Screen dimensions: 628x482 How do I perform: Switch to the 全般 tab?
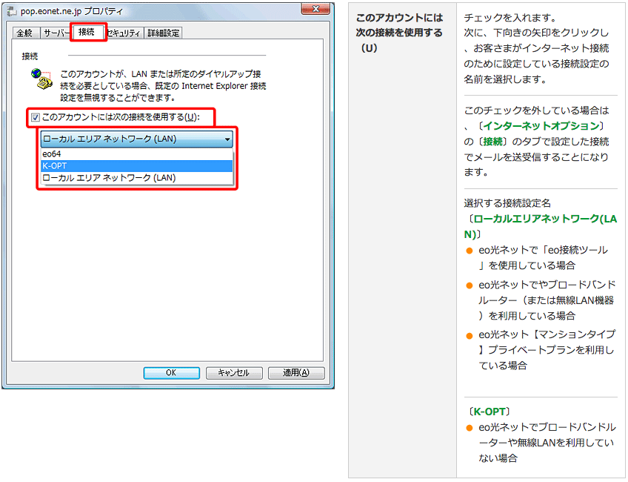24,33
